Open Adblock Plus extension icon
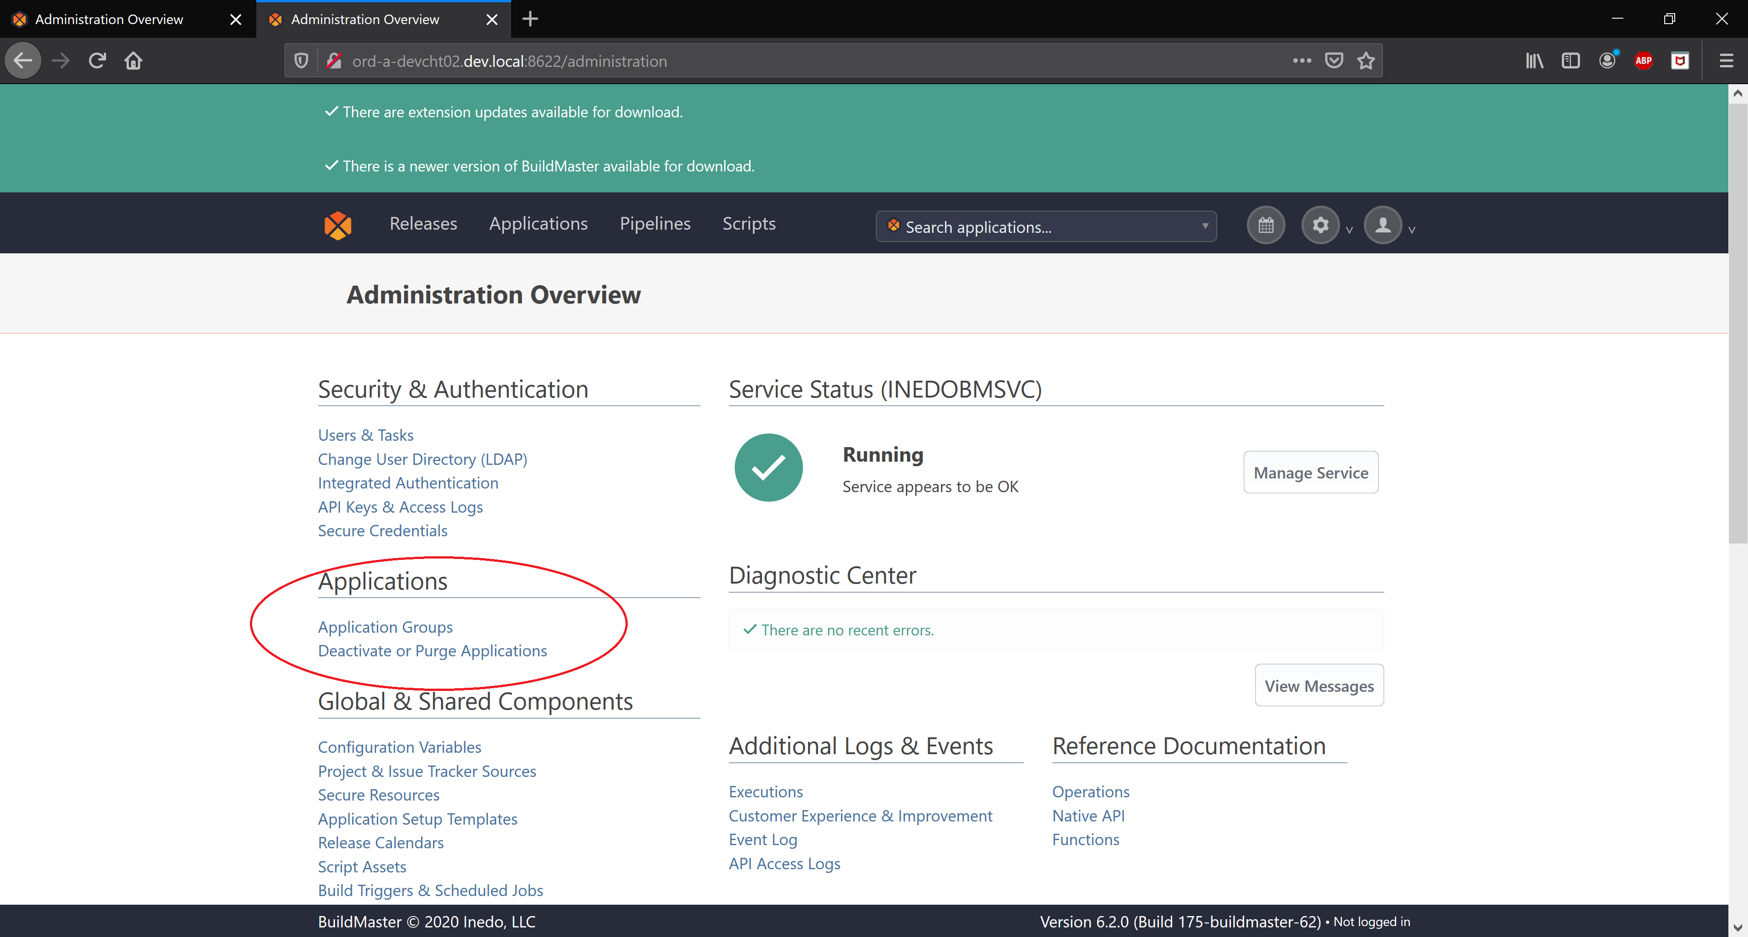This screenshot has height=937, width=1748. click(1643, 60)
